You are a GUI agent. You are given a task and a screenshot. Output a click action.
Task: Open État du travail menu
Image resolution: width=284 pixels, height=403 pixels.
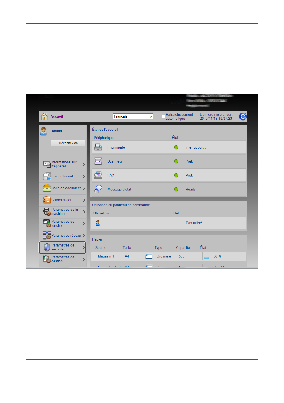coord(63,176)
